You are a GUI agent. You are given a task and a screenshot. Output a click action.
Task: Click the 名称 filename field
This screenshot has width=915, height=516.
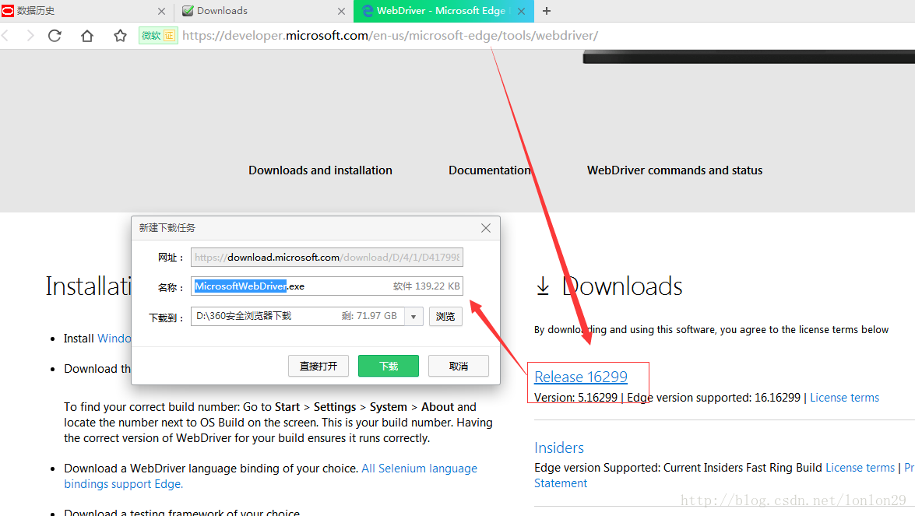pos(327,286)
